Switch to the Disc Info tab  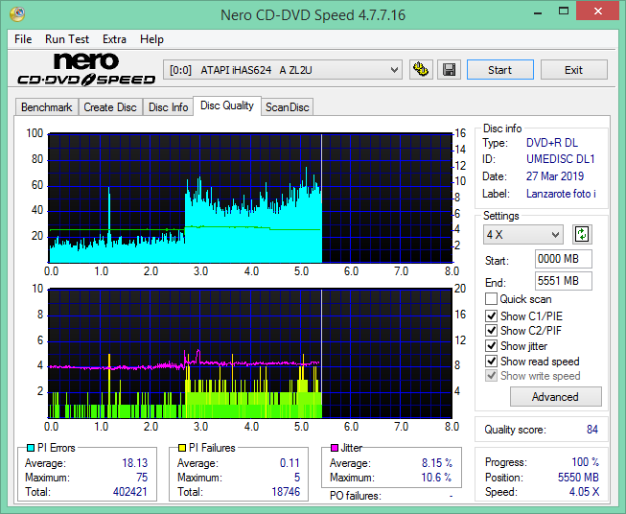(168, 107)
